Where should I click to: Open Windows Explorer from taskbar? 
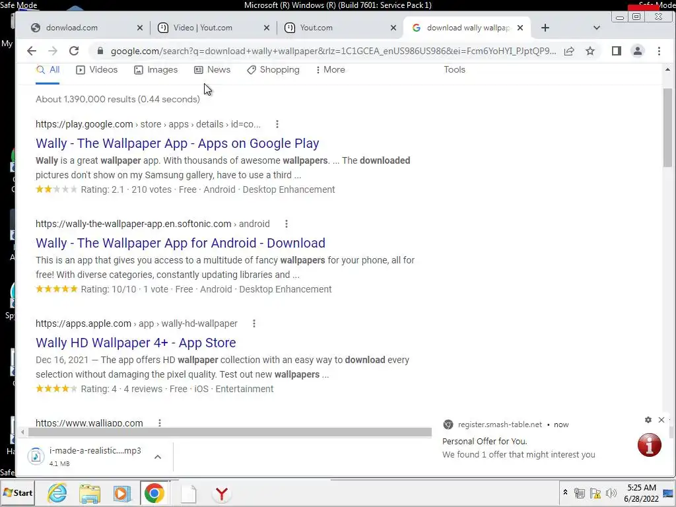pos(90,493)
